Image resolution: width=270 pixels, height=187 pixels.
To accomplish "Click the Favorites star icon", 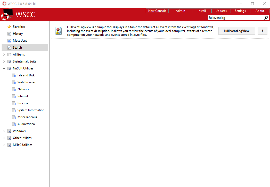I will click(9, 26).
